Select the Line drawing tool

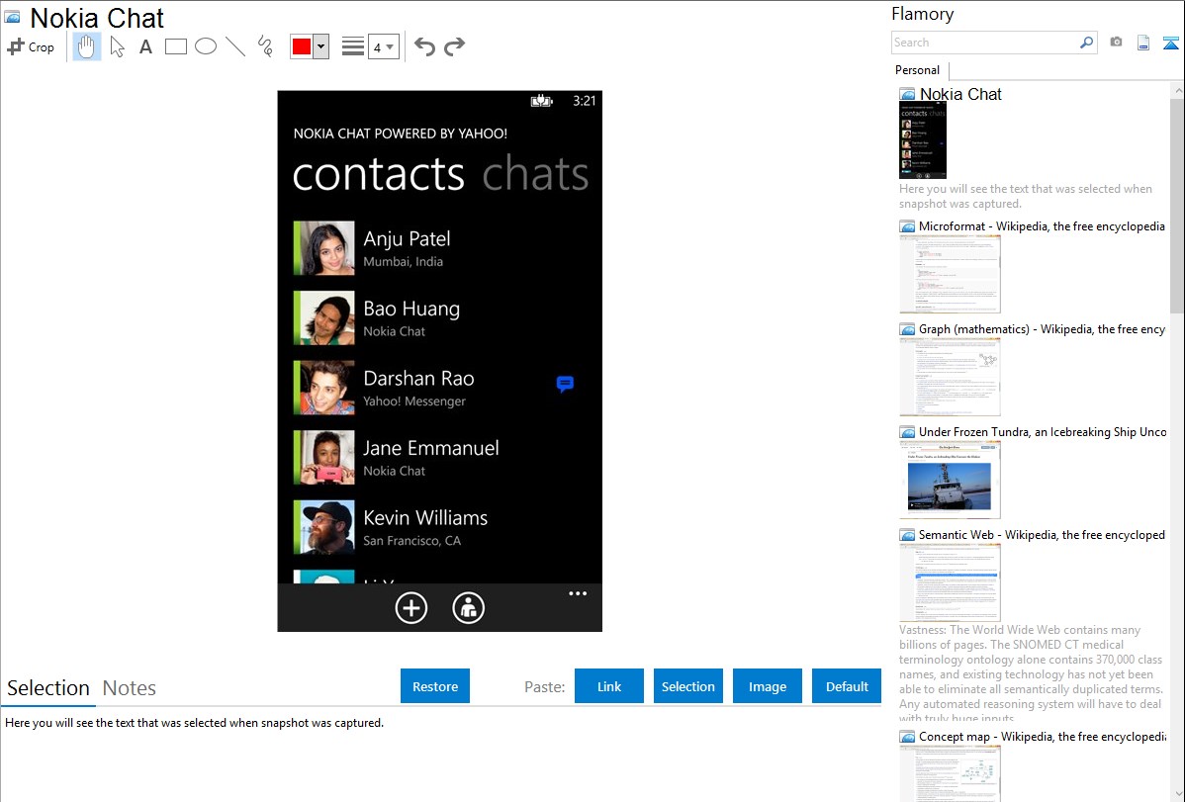click(x=235, y=46)
